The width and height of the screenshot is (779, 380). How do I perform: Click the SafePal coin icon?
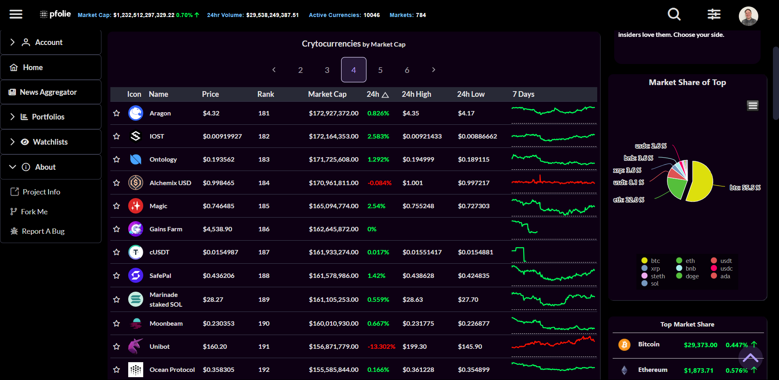(x=136, y=275)
